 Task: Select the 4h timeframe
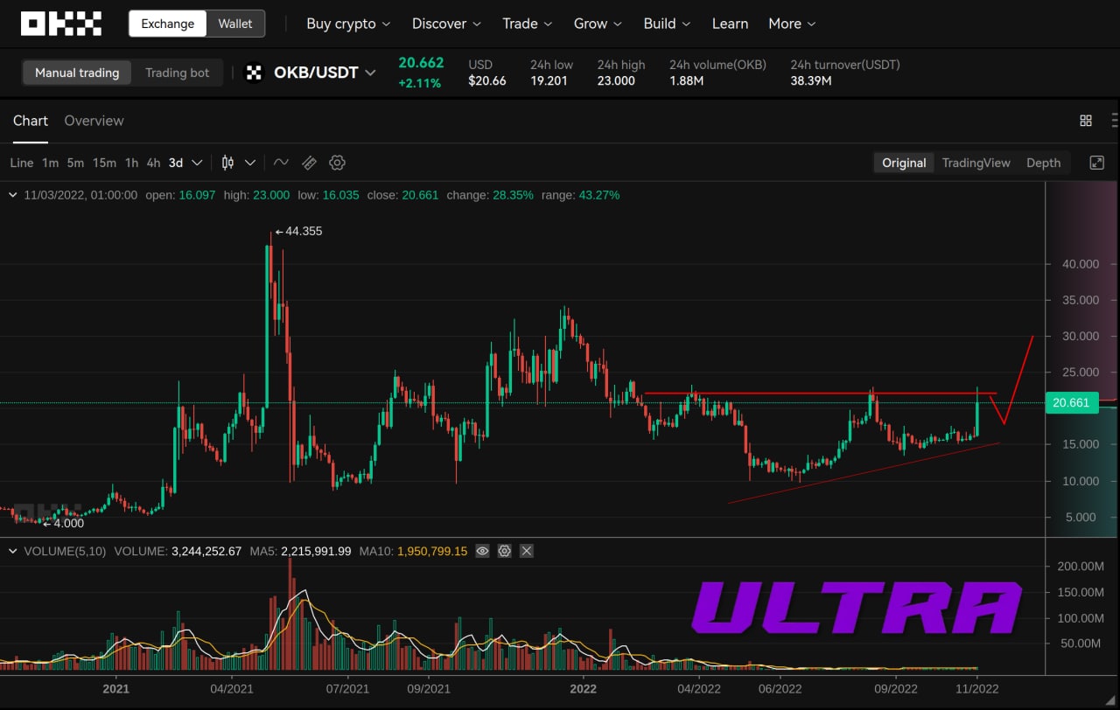click(x=153, y=163)
